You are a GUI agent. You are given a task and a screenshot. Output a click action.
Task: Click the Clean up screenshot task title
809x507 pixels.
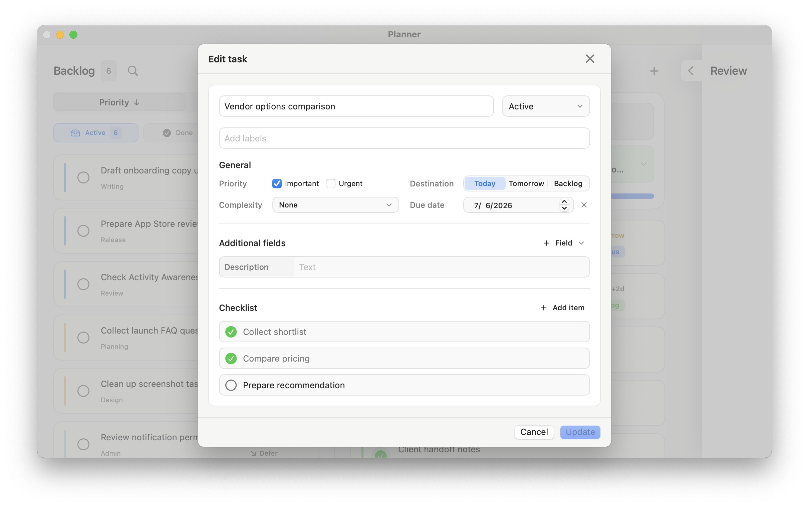[x=149, y=384]
